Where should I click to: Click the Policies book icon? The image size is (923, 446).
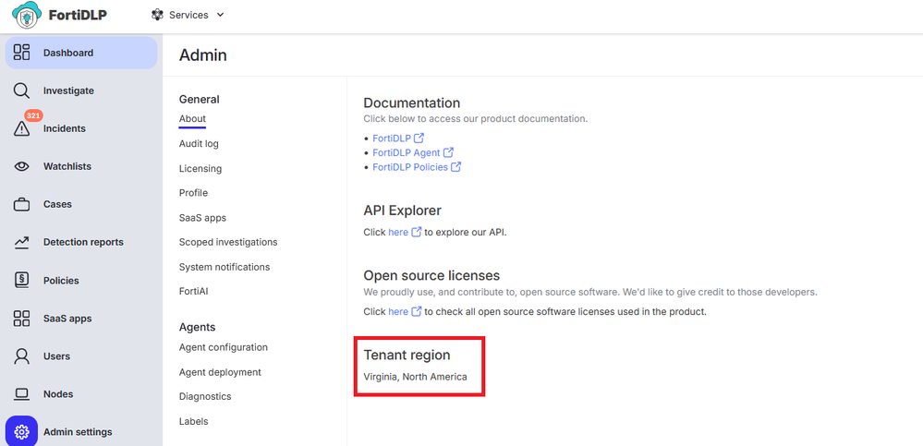[21, 281]
